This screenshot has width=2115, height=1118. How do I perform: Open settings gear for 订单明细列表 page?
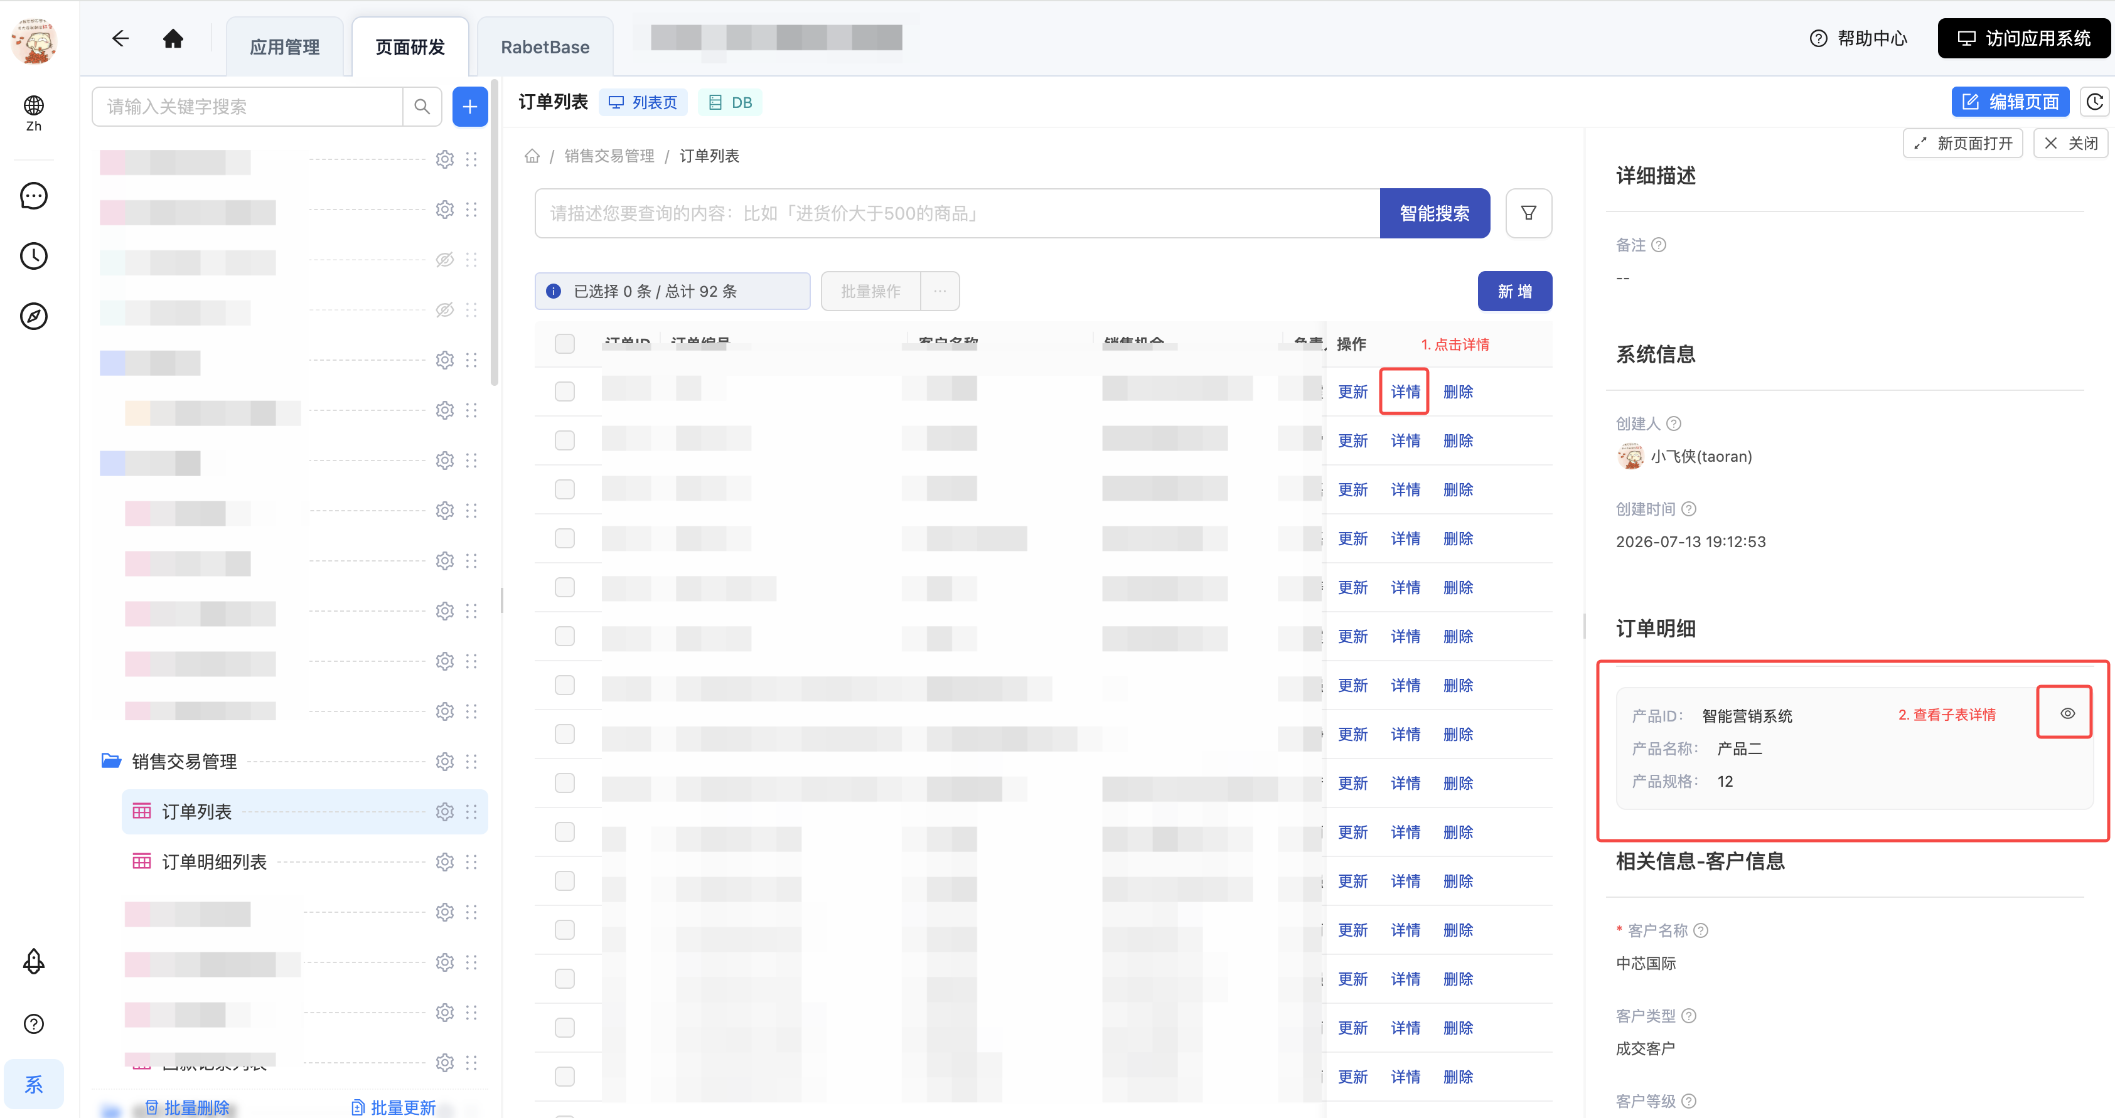(x=445, y=862)
